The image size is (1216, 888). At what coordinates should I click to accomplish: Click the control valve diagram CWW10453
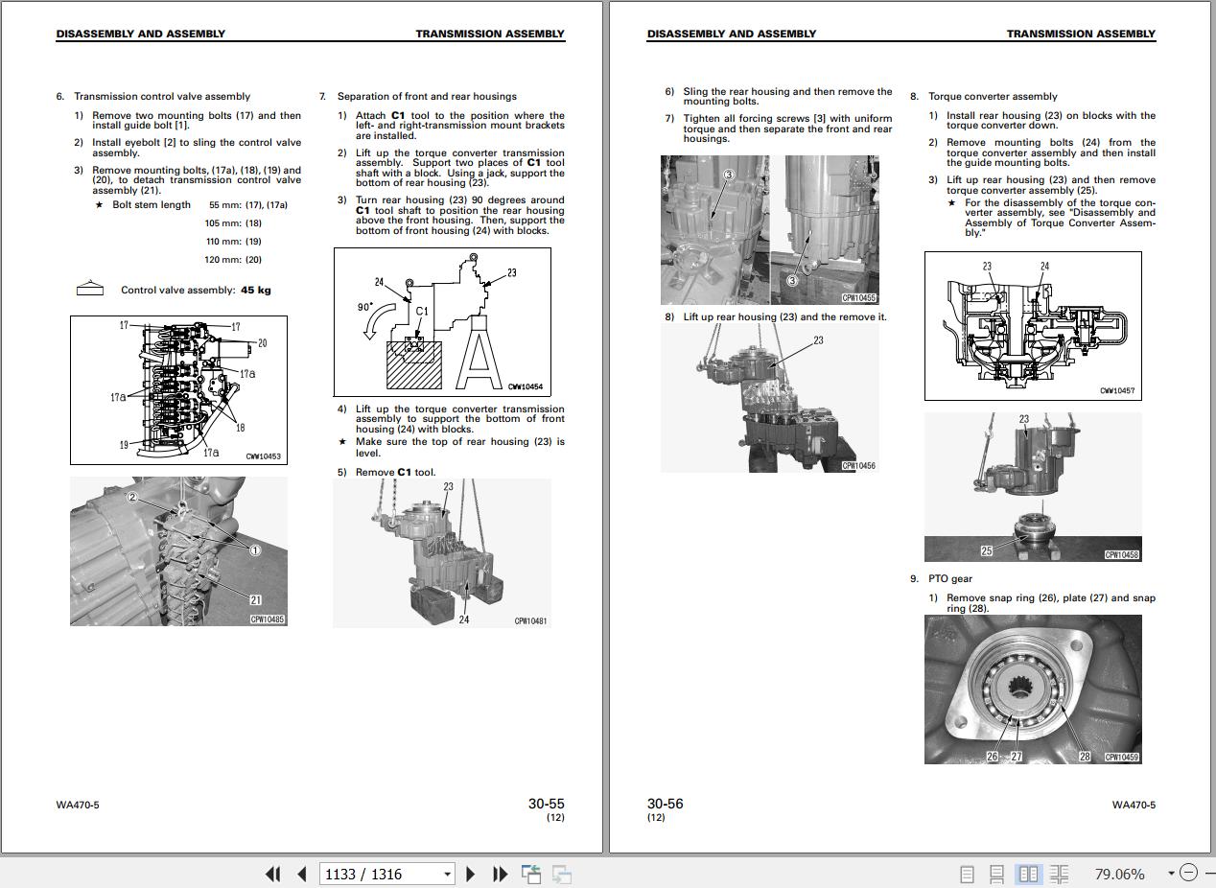click(178, 390)
